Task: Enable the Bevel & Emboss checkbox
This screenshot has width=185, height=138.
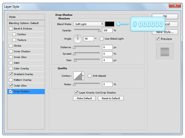Action: [11, 29]
